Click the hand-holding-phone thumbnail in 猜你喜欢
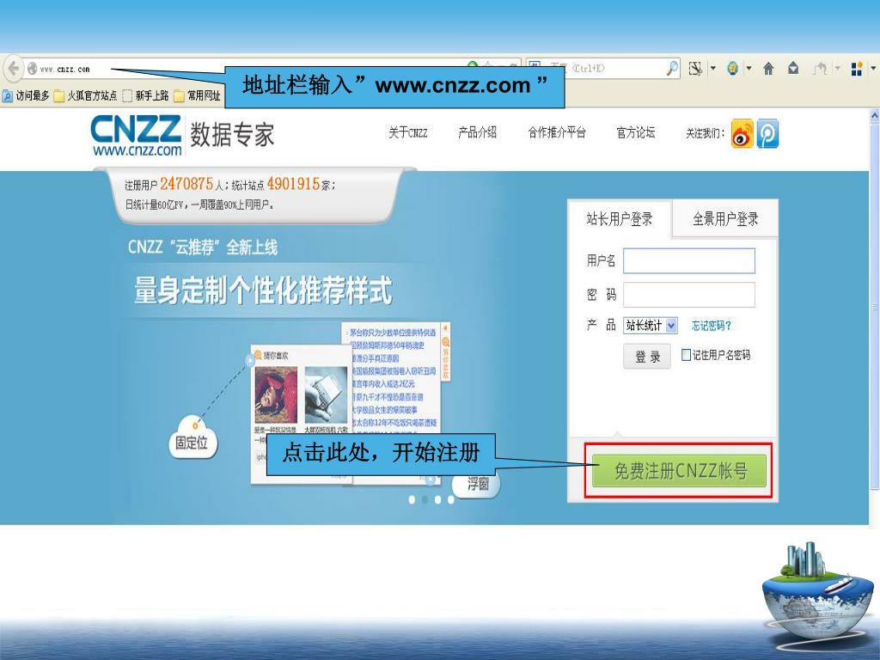The image size is (880, 660). (x=326, y=395)
